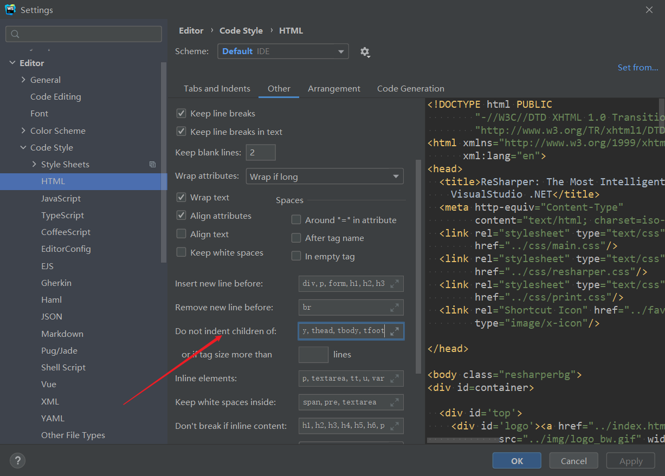Collapse the Editor tree section
This screenshot has height=476, width=665.
(x=12, y=63)
